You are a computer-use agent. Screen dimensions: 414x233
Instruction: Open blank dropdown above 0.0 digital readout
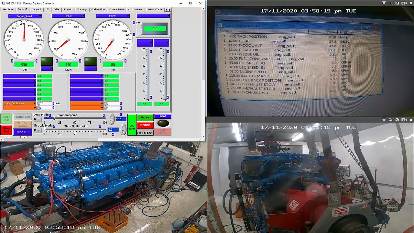pos(153,16)
